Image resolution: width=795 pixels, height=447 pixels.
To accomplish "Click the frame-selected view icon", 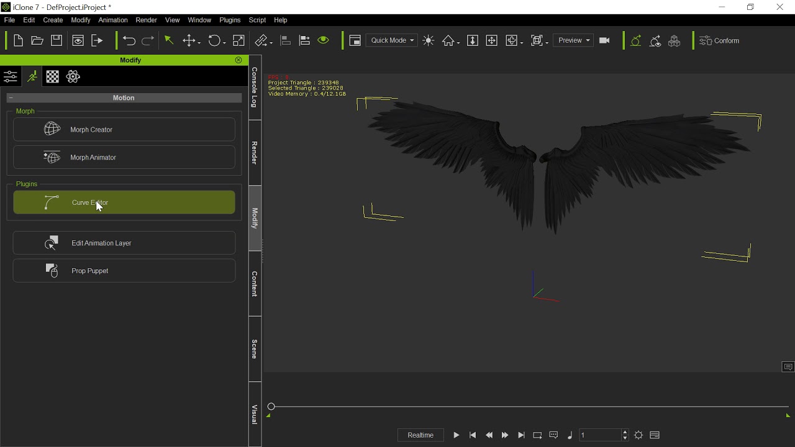I will [x=537, y=40].
